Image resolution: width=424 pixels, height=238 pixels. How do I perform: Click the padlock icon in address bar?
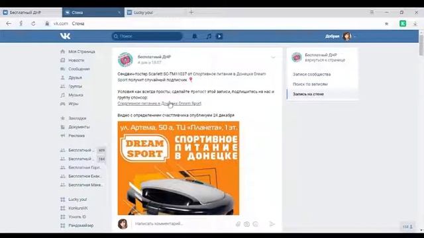point(47,24)
